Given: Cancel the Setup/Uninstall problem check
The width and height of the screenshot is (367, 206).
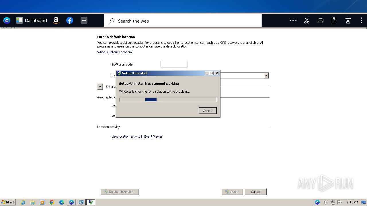Looking at the screenshot, I should point(208,111).
